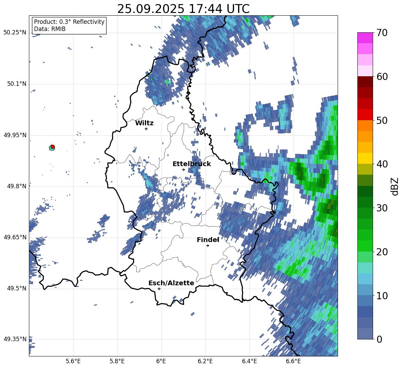Click the Esch/Alzette location cross marker

click(159, 289)
